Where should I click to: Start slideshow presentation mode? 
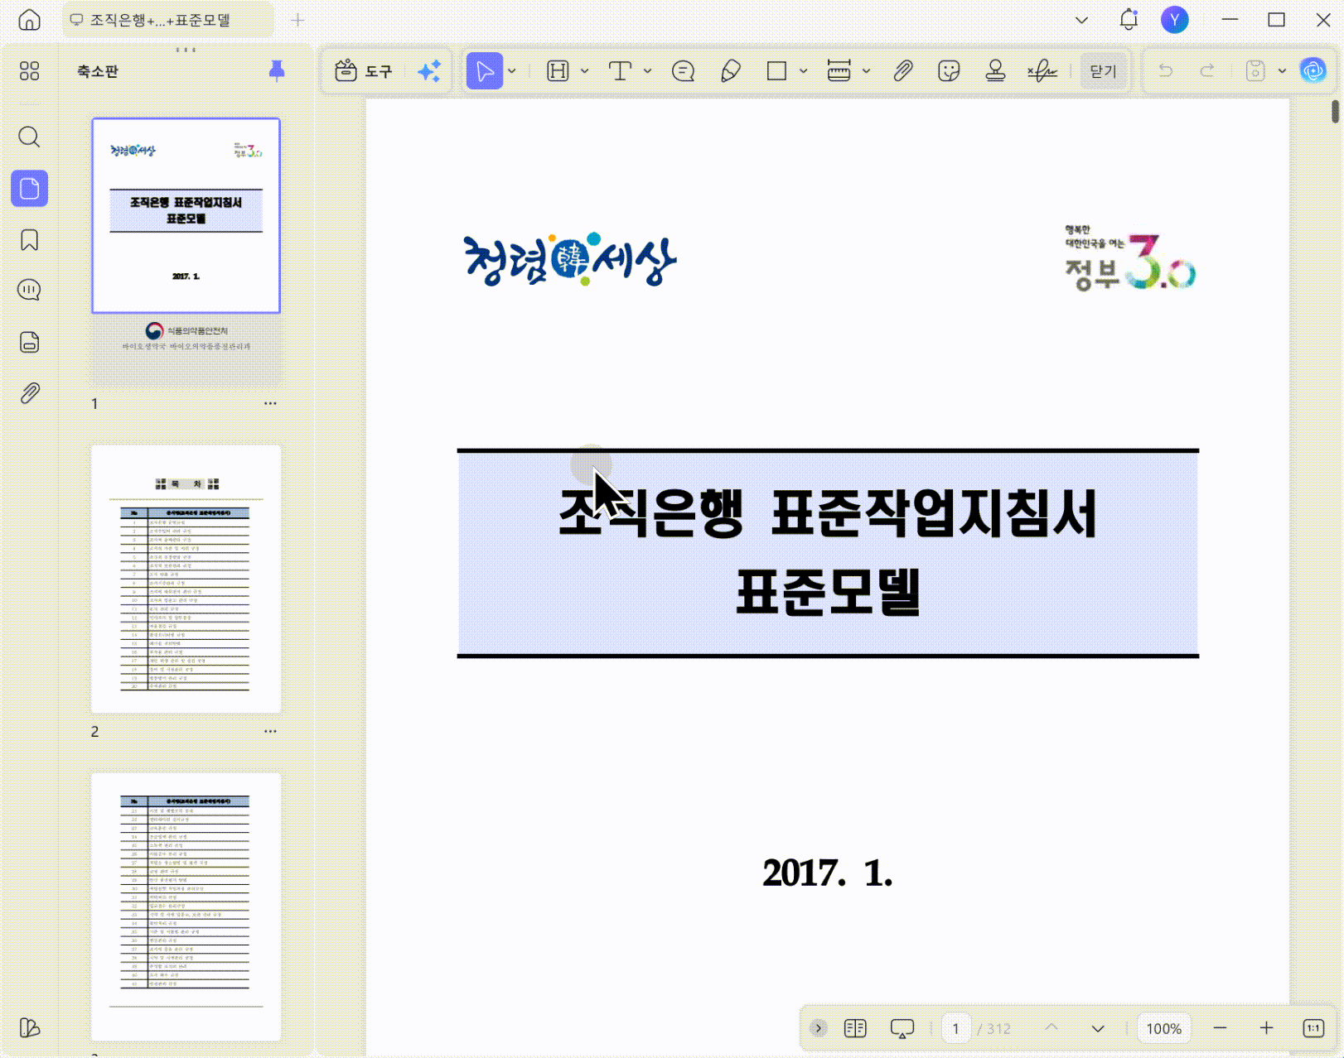point(902,1028)
